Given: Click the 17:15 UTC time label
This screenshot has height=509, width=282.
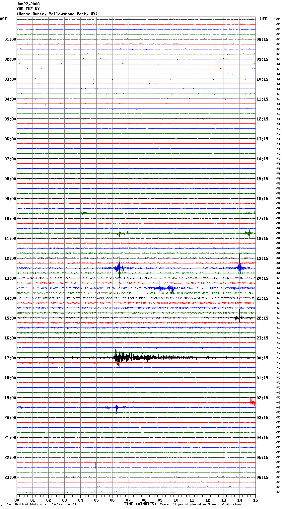Looking at the screenshot, I should click(262, 219).
